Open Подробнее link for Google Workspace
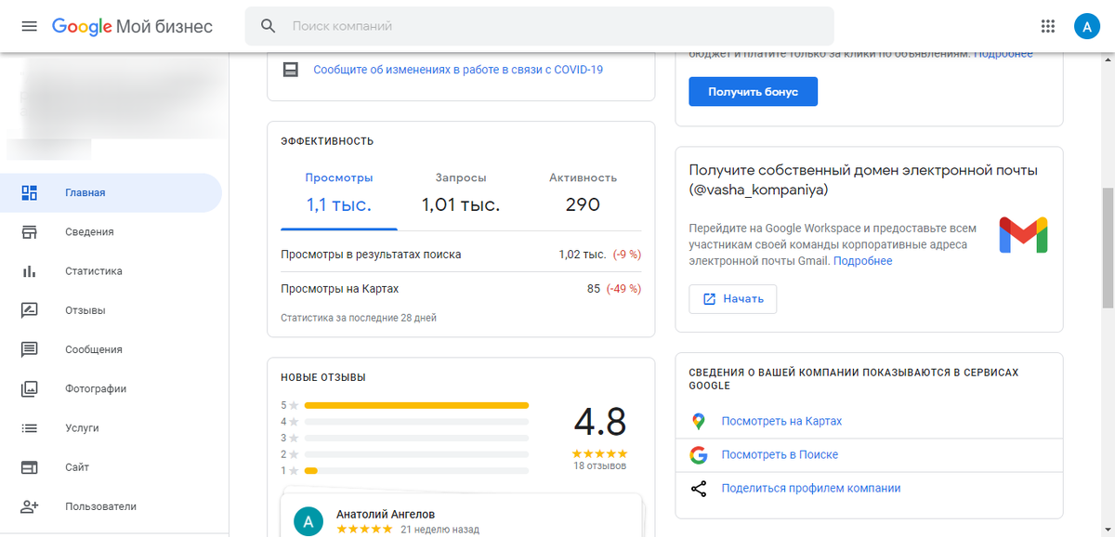Screen dimensions: 1115x537 pyautogui.click(x=862, y=261)
